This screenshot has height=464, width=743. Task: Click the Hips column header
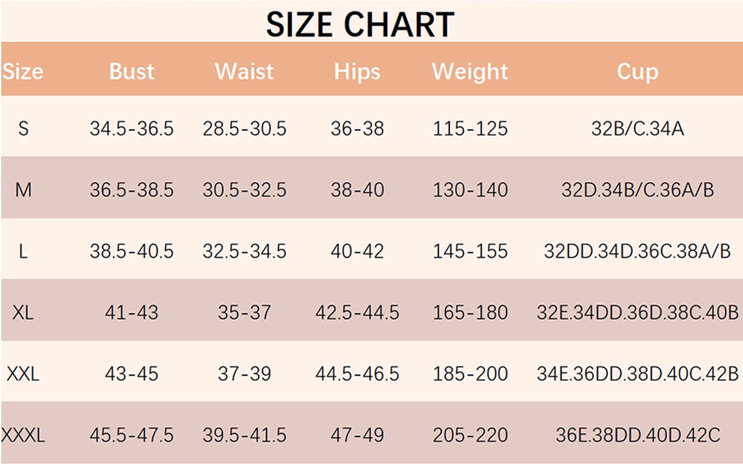357,72
